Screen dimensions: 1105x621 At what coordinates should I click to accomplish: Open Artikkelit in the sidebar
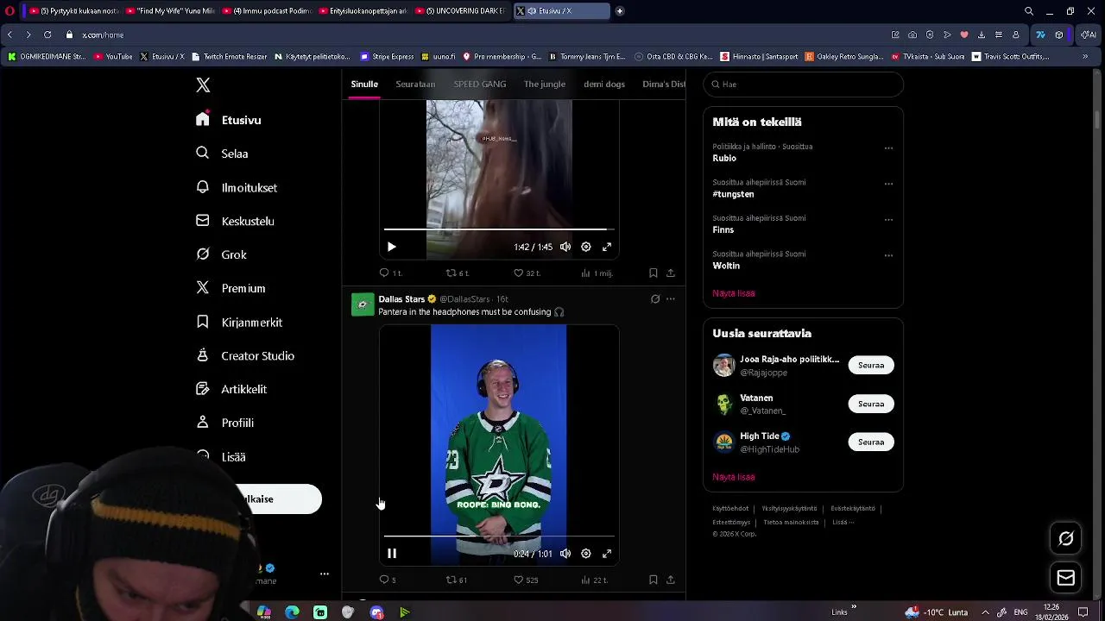pyautogui.click(x=231, y=389)
